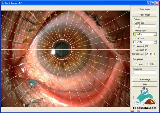Viewport: 160px width, 113px height.
Task: Click the yellow Number color swatch
Action: (135, 34)
